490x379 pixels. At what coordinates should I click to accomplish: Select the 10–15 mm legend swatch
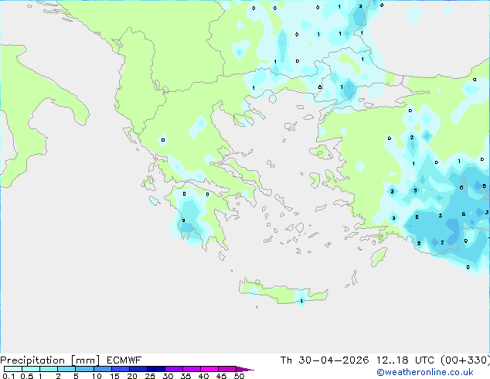click(x=102, y=369)
